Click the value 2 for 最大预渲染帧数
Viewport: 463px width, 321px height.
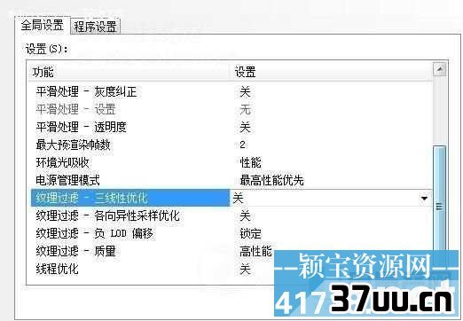242,145
